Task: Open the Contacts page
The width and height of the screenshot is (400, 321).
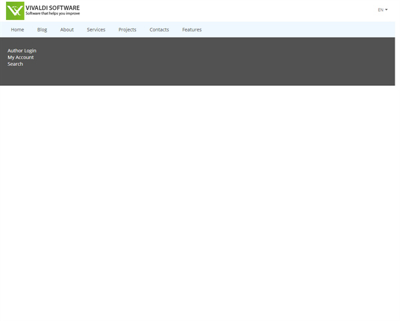Action: click(159, 29)
